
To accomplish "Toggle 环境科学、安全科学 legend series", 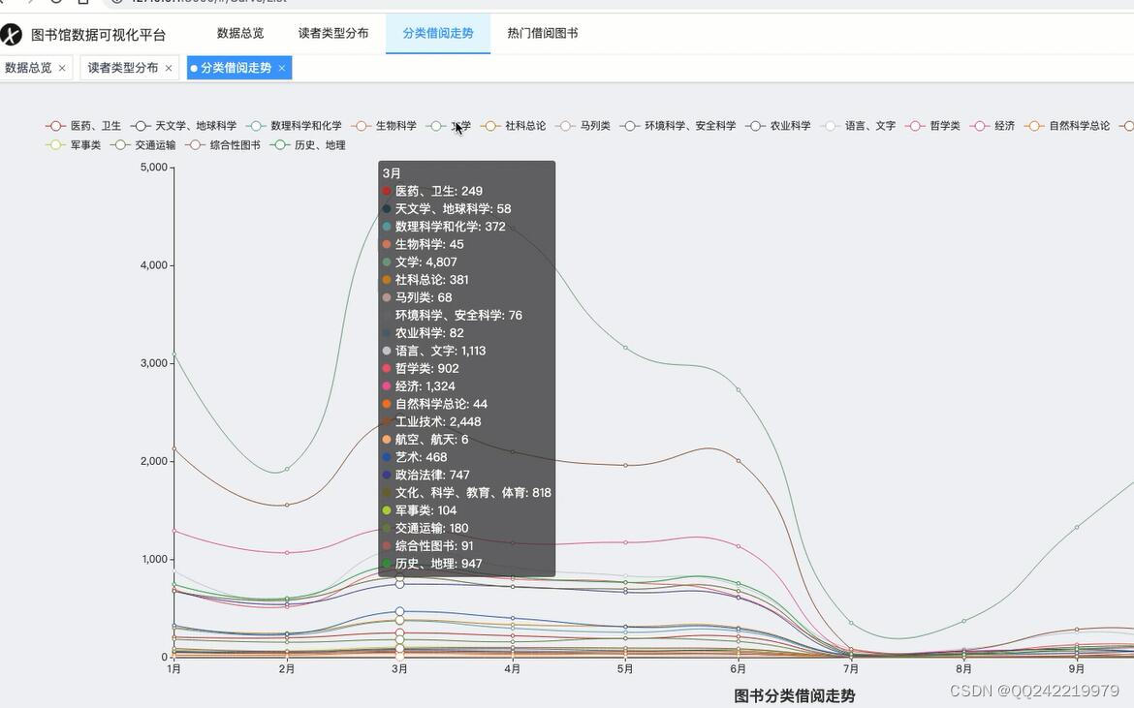I will click(x=677, y=126).
